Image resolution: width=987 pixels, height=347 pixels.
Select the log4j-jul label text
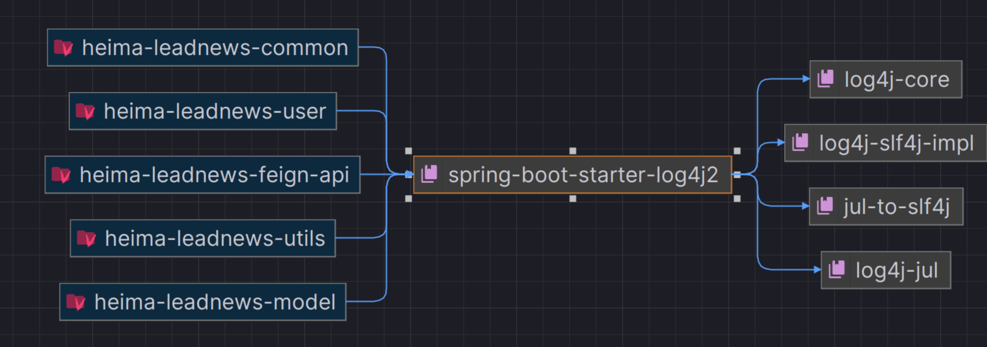pos(897,270)
